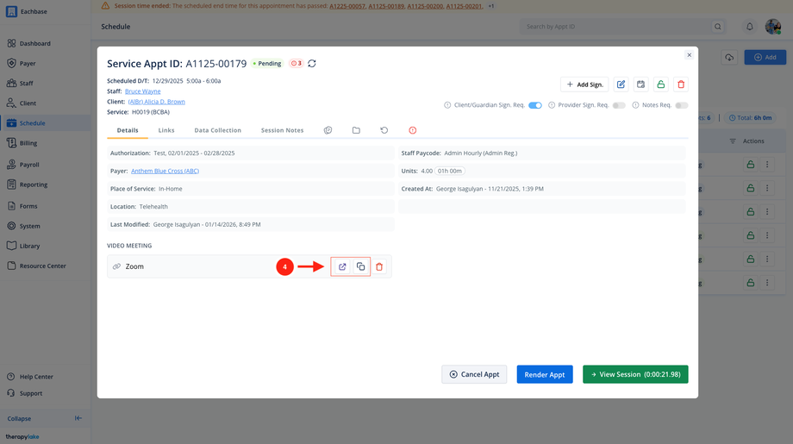Switch to the Session Notes tab
This screenshot has width=793, height=444.
(x=282, y=130)
